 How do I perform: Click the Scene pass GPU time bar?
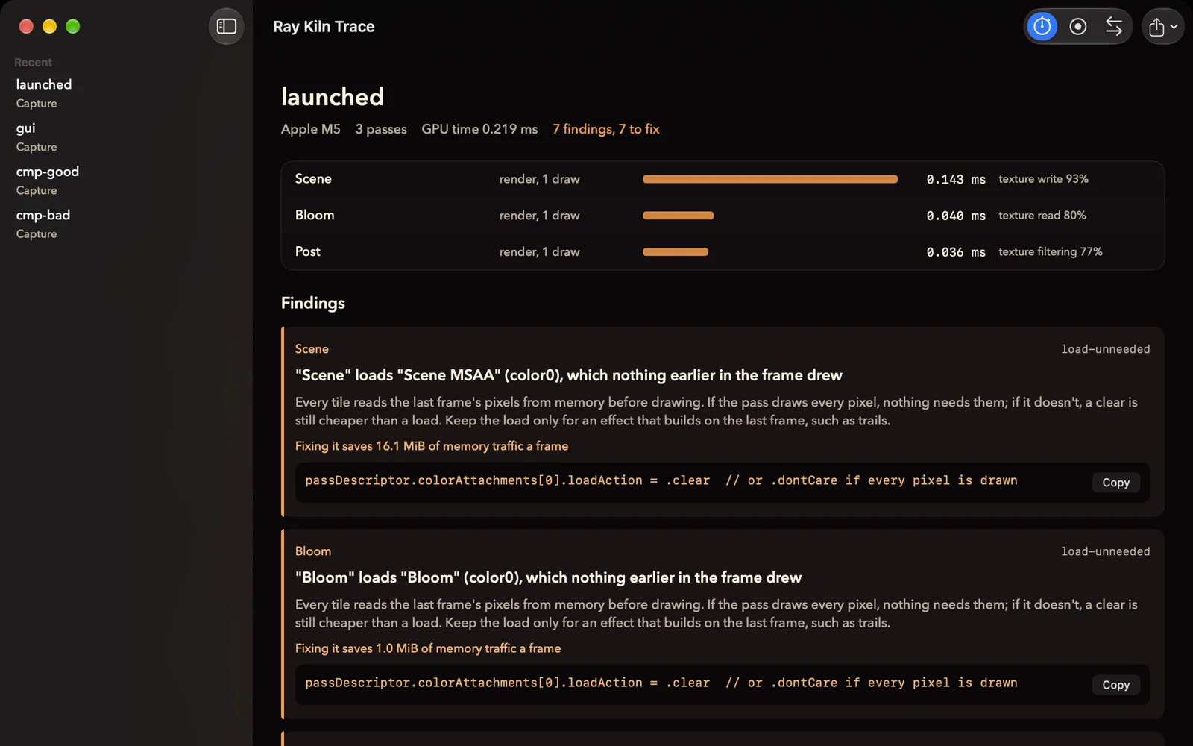(x=770, y=179)
